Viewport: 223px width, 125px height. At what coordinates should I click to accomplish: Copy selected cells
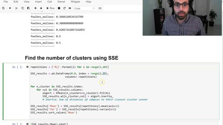coord(23,8)
